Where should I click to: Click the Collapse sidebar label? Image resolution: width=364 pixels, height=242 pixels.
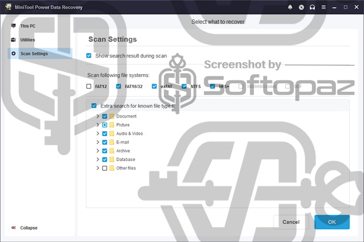point(29,227)
